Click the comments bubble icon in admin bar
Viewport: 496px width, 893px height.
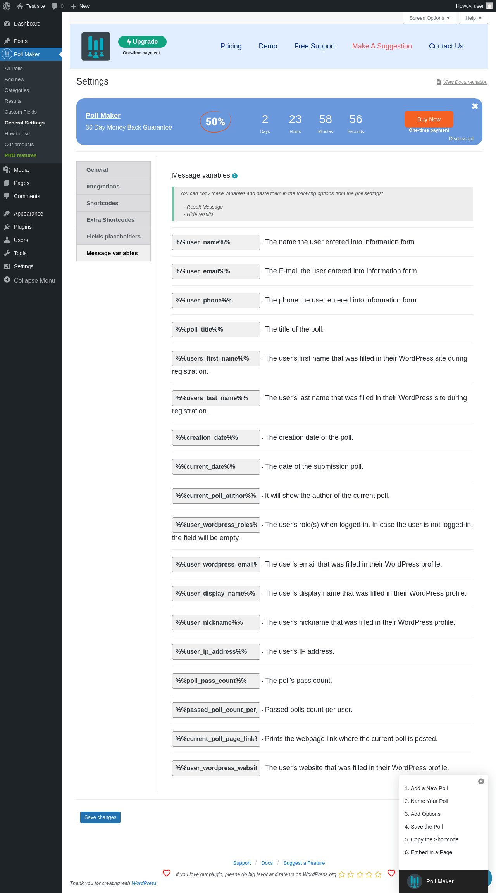click(x=55, y=6)
